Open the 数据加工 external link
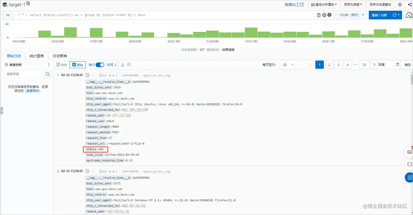 (x=294, y=4)
